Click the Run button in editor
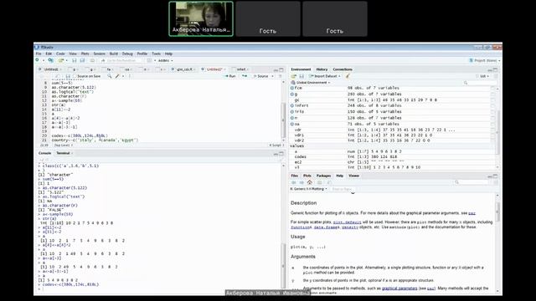The height and width of the screenshot is (301, 536). (x=230, y=76)
